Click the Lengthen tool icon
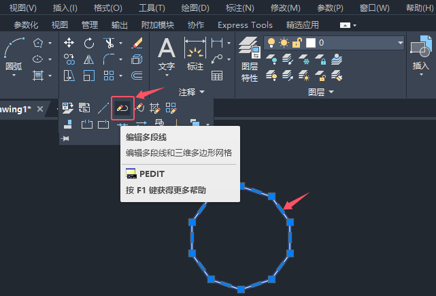 point(103,108)
